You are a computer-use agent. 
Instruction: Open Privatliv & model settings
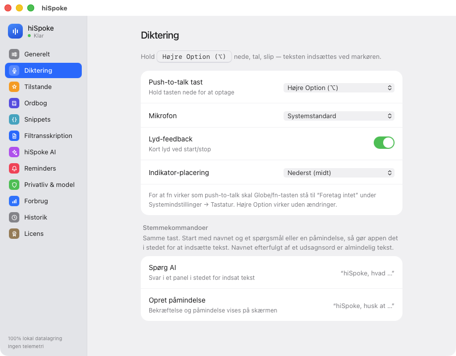tap(43, 185)
